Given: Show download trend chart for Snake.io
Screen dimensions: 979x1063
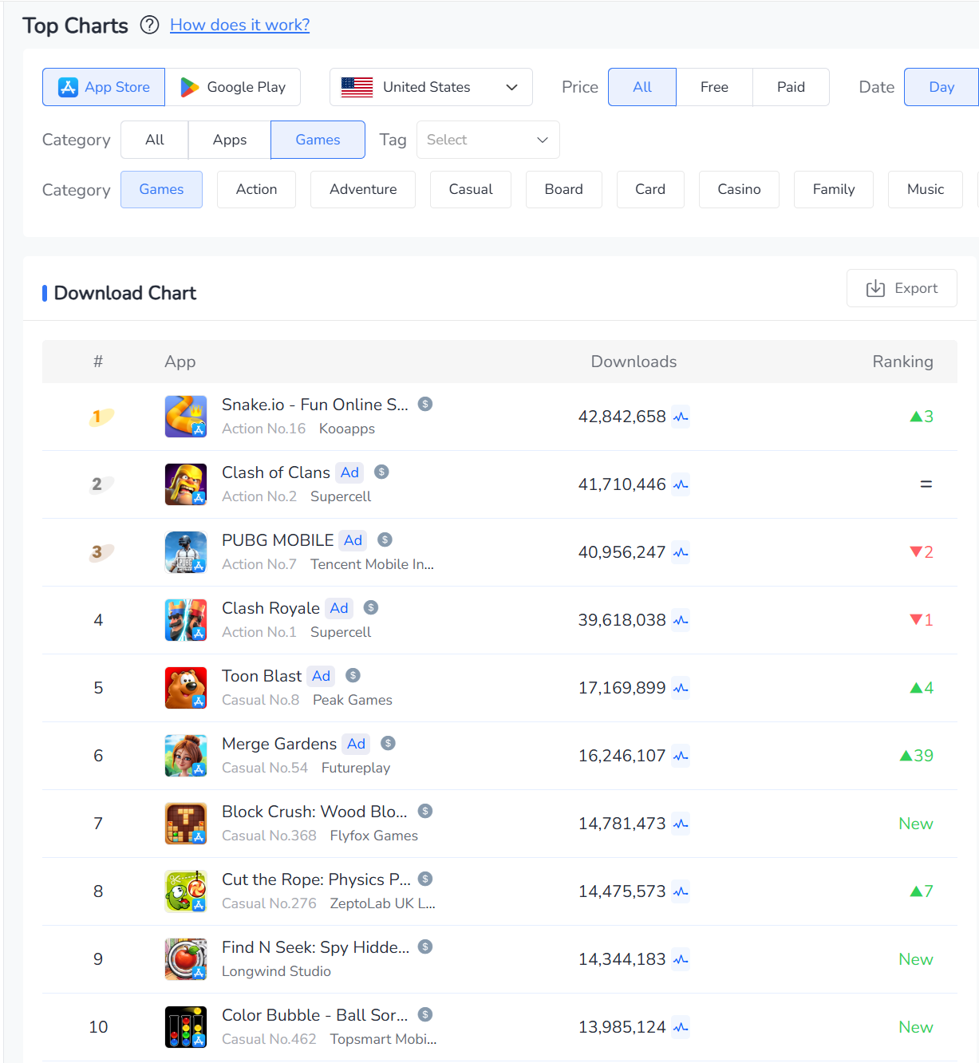Looking at the screenshot, I should click(x=681, y=417).
